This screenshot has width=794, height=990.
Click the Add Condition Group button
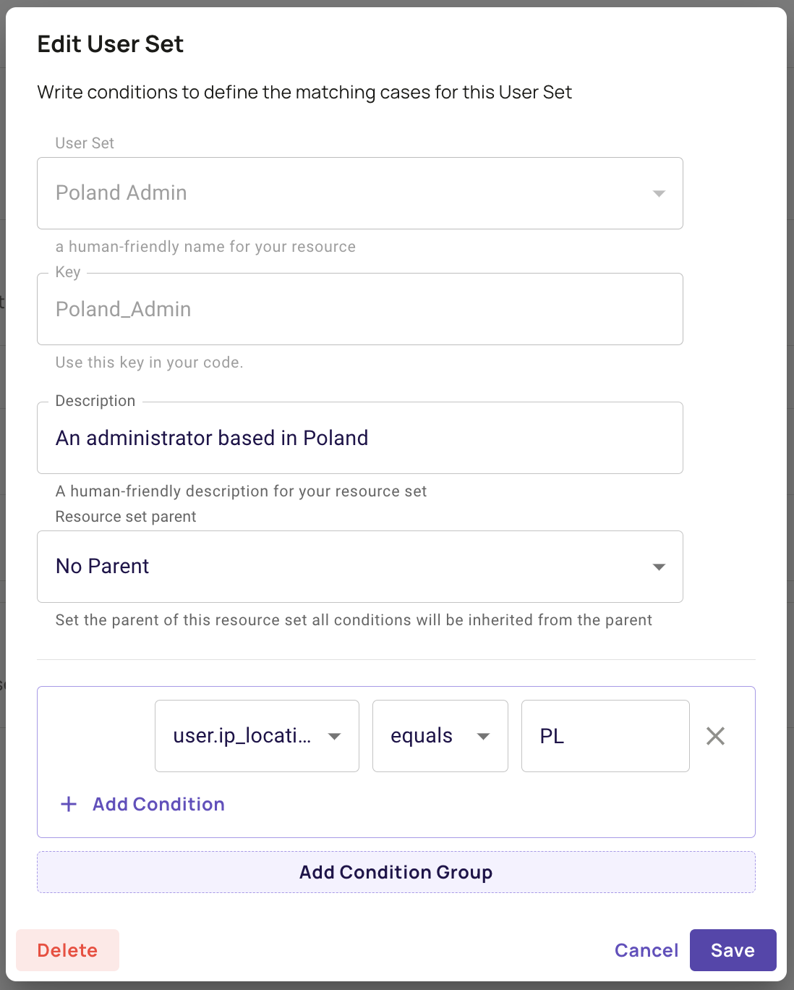click(x=396, y=872)
